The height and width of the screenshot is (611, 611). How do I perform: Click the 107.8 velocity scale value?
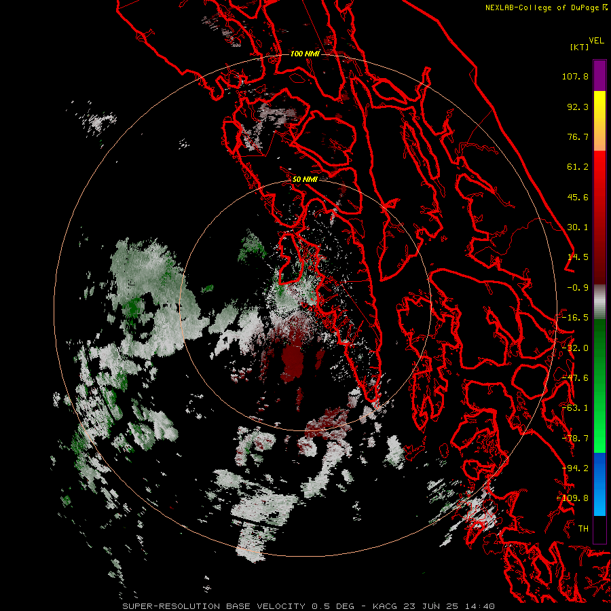click(x=575, y=76)
